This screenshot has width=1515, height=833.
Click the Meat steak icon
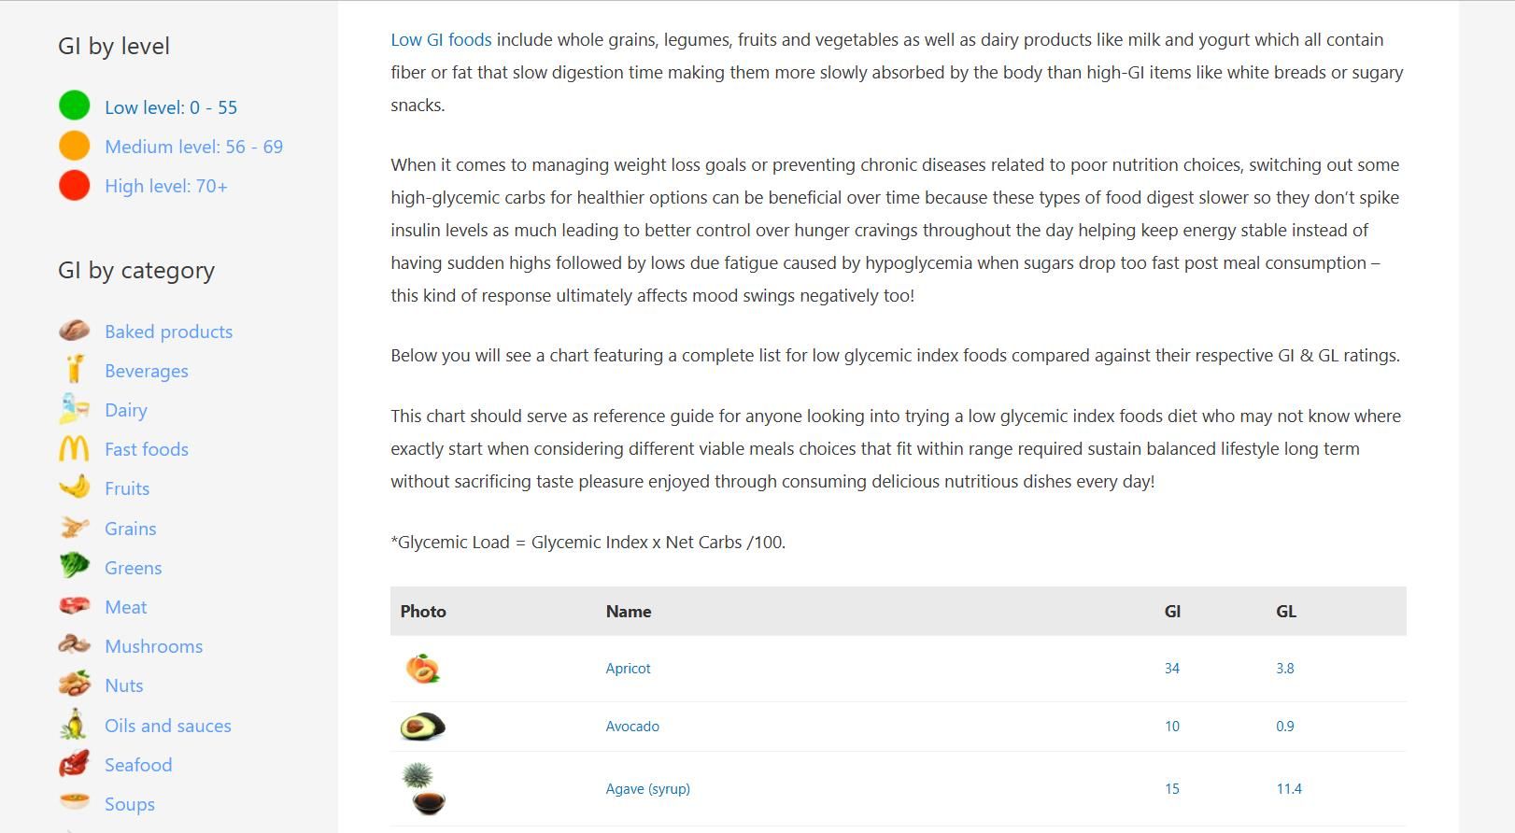click(74, 606)
